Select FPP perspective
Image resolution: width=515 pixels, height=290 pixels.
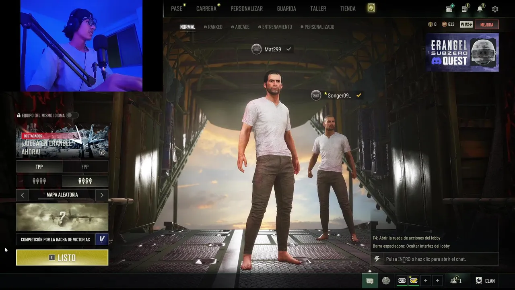85,167
